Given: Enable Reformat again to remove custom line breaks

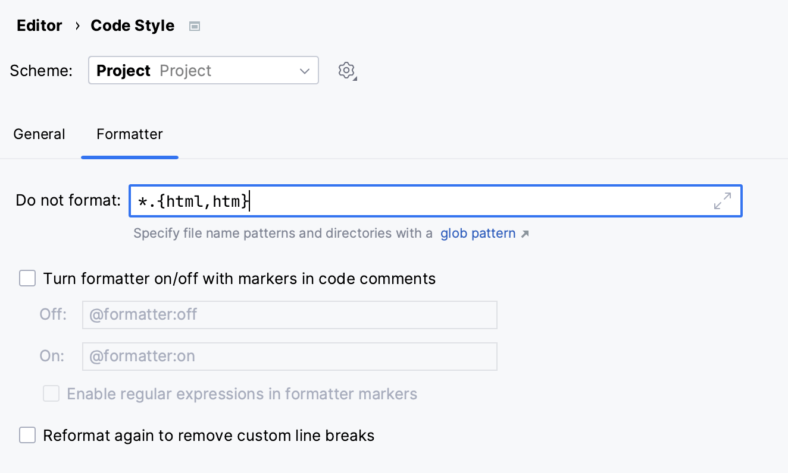Looking at the screenshot, I should pos(27,435).
